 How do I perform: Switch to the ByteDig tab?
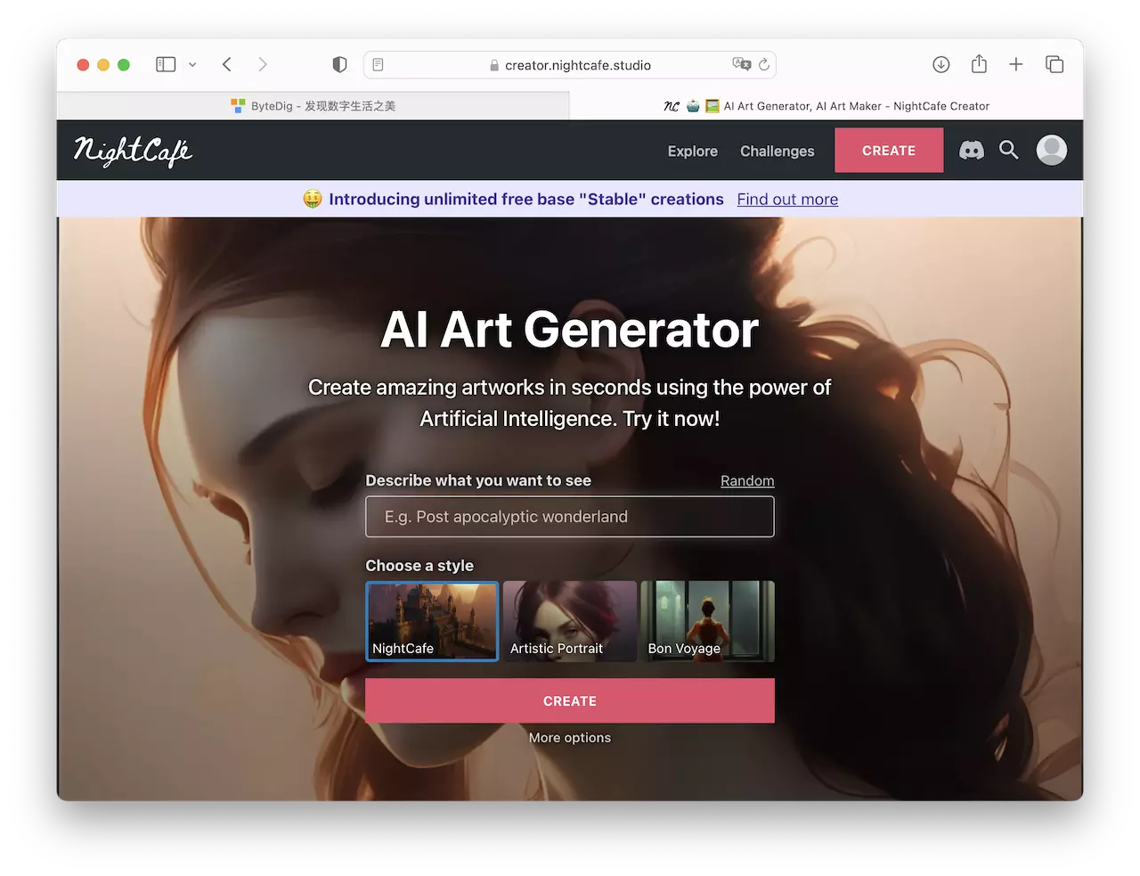point(313,106)
